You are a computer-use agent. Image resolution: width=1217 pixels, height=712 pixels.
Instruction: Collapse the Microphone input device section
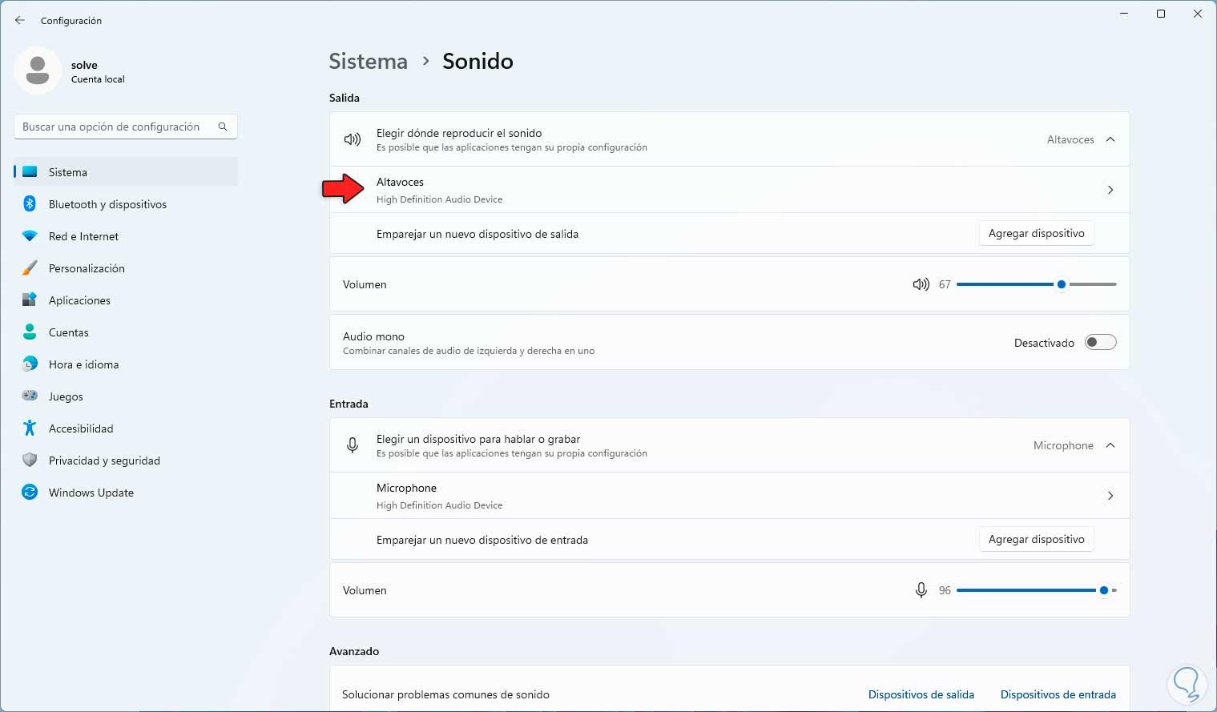click(1110, 445)
